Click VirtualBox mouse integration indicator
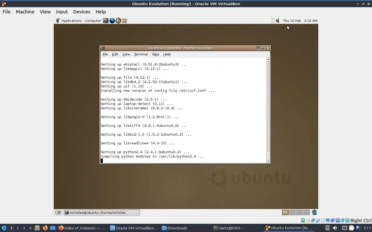This screenshot has width=372, height=232. [343, 220]
